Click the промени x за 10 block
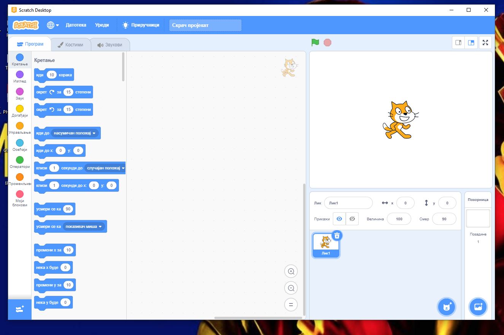The height and width of the screenshot is (335, 504). [x=55, y=250]
